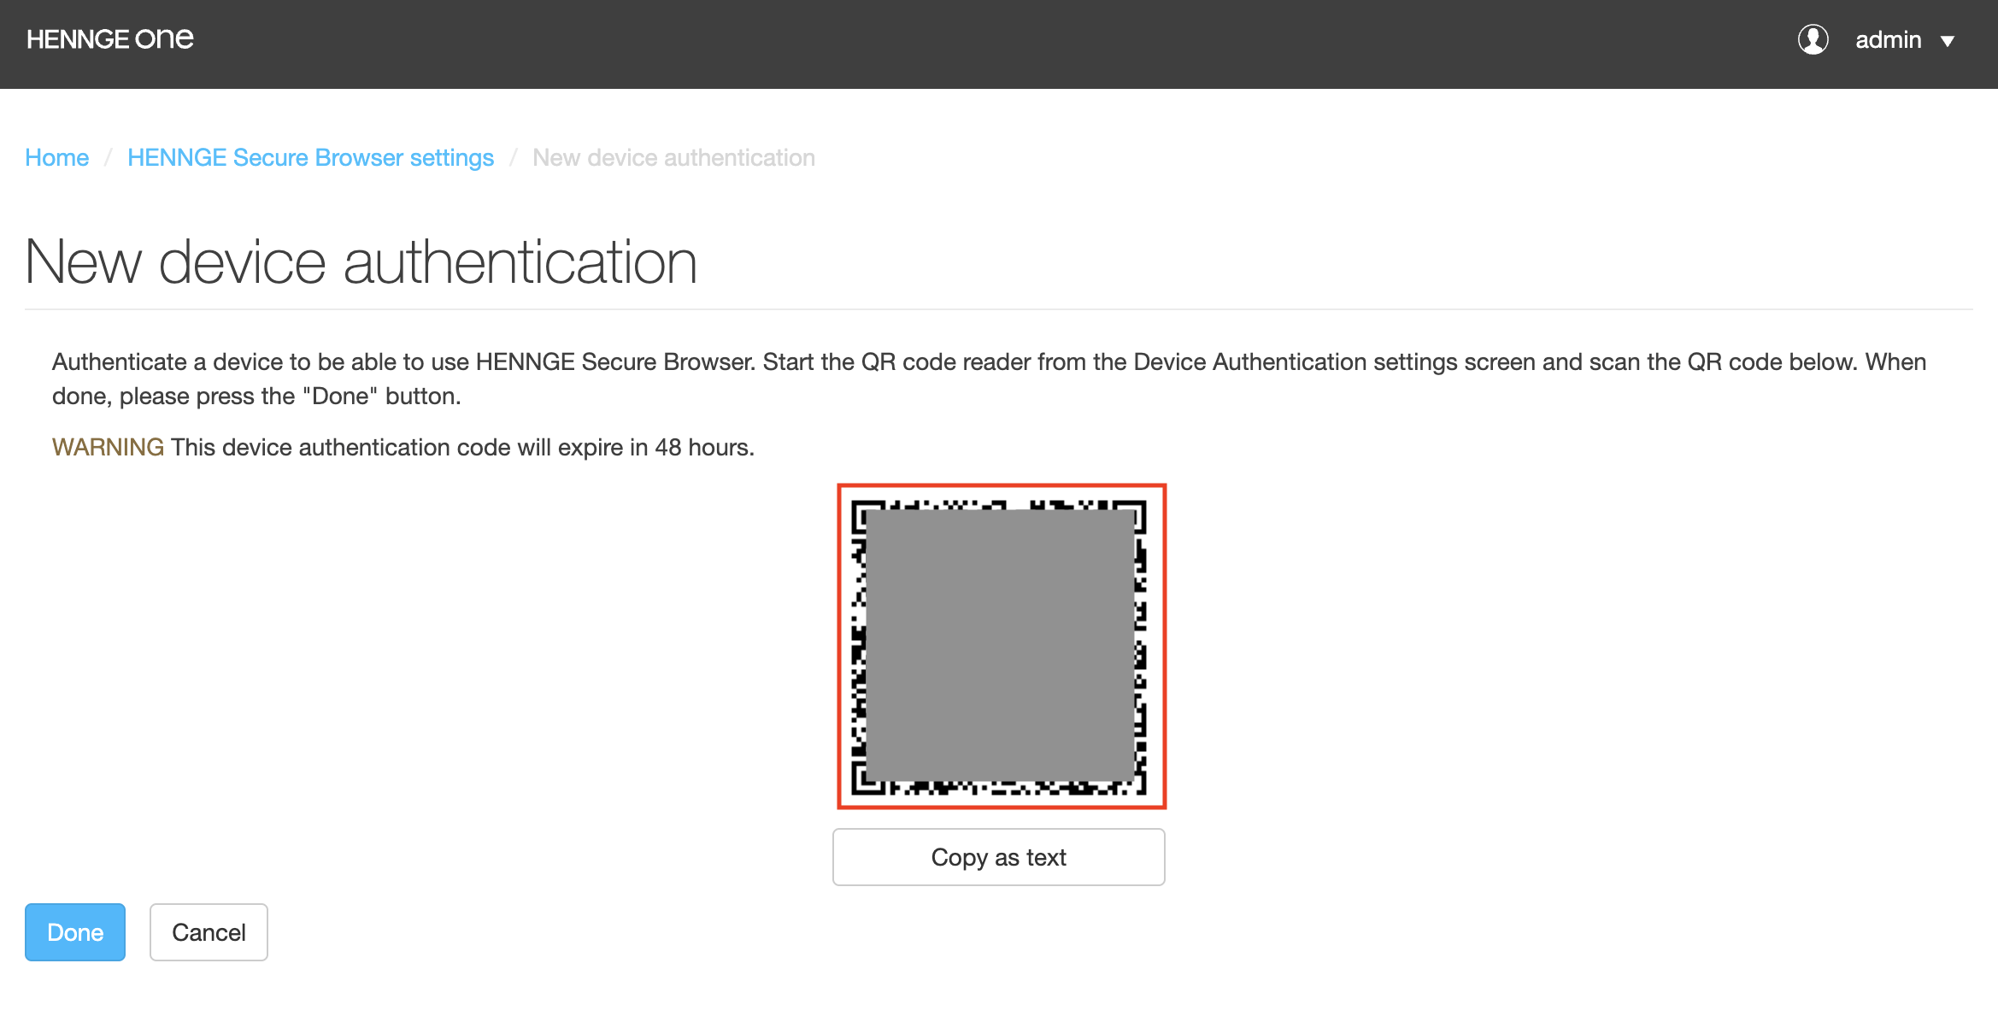Click the Cancel button
The height and width of the screenshot is (1022, 1998).
209,932
